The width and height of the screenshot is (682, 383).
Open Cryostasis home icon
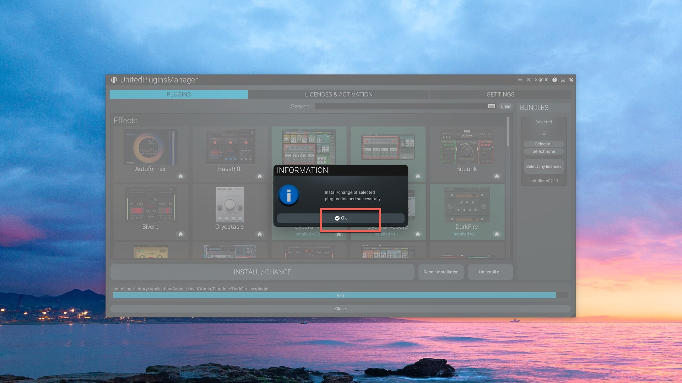260,234
